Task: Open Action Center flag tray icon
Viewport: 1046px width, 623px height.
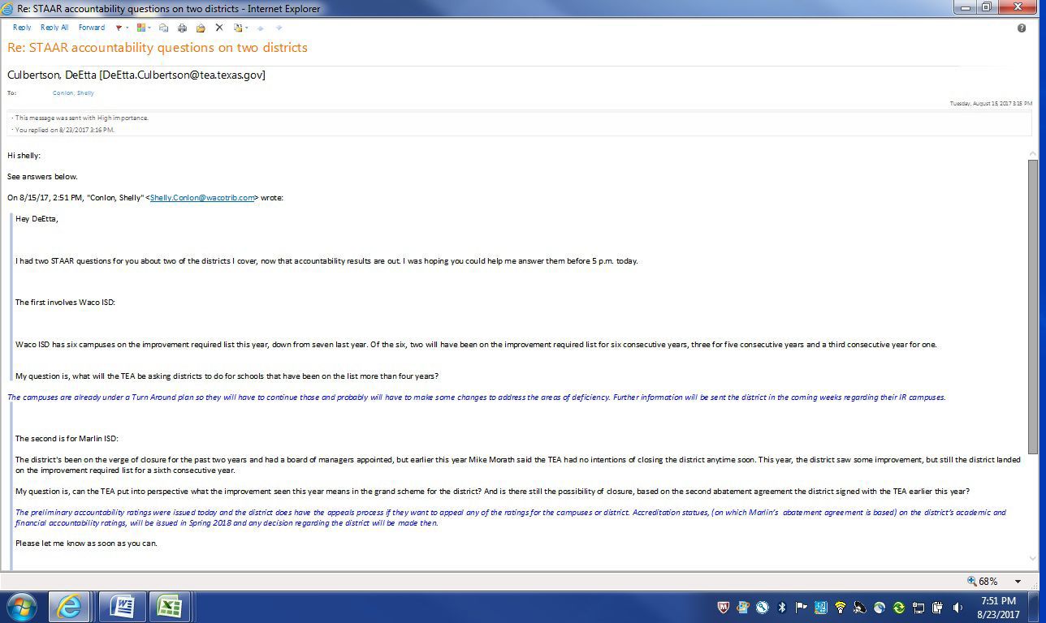Action: [801, 607]
